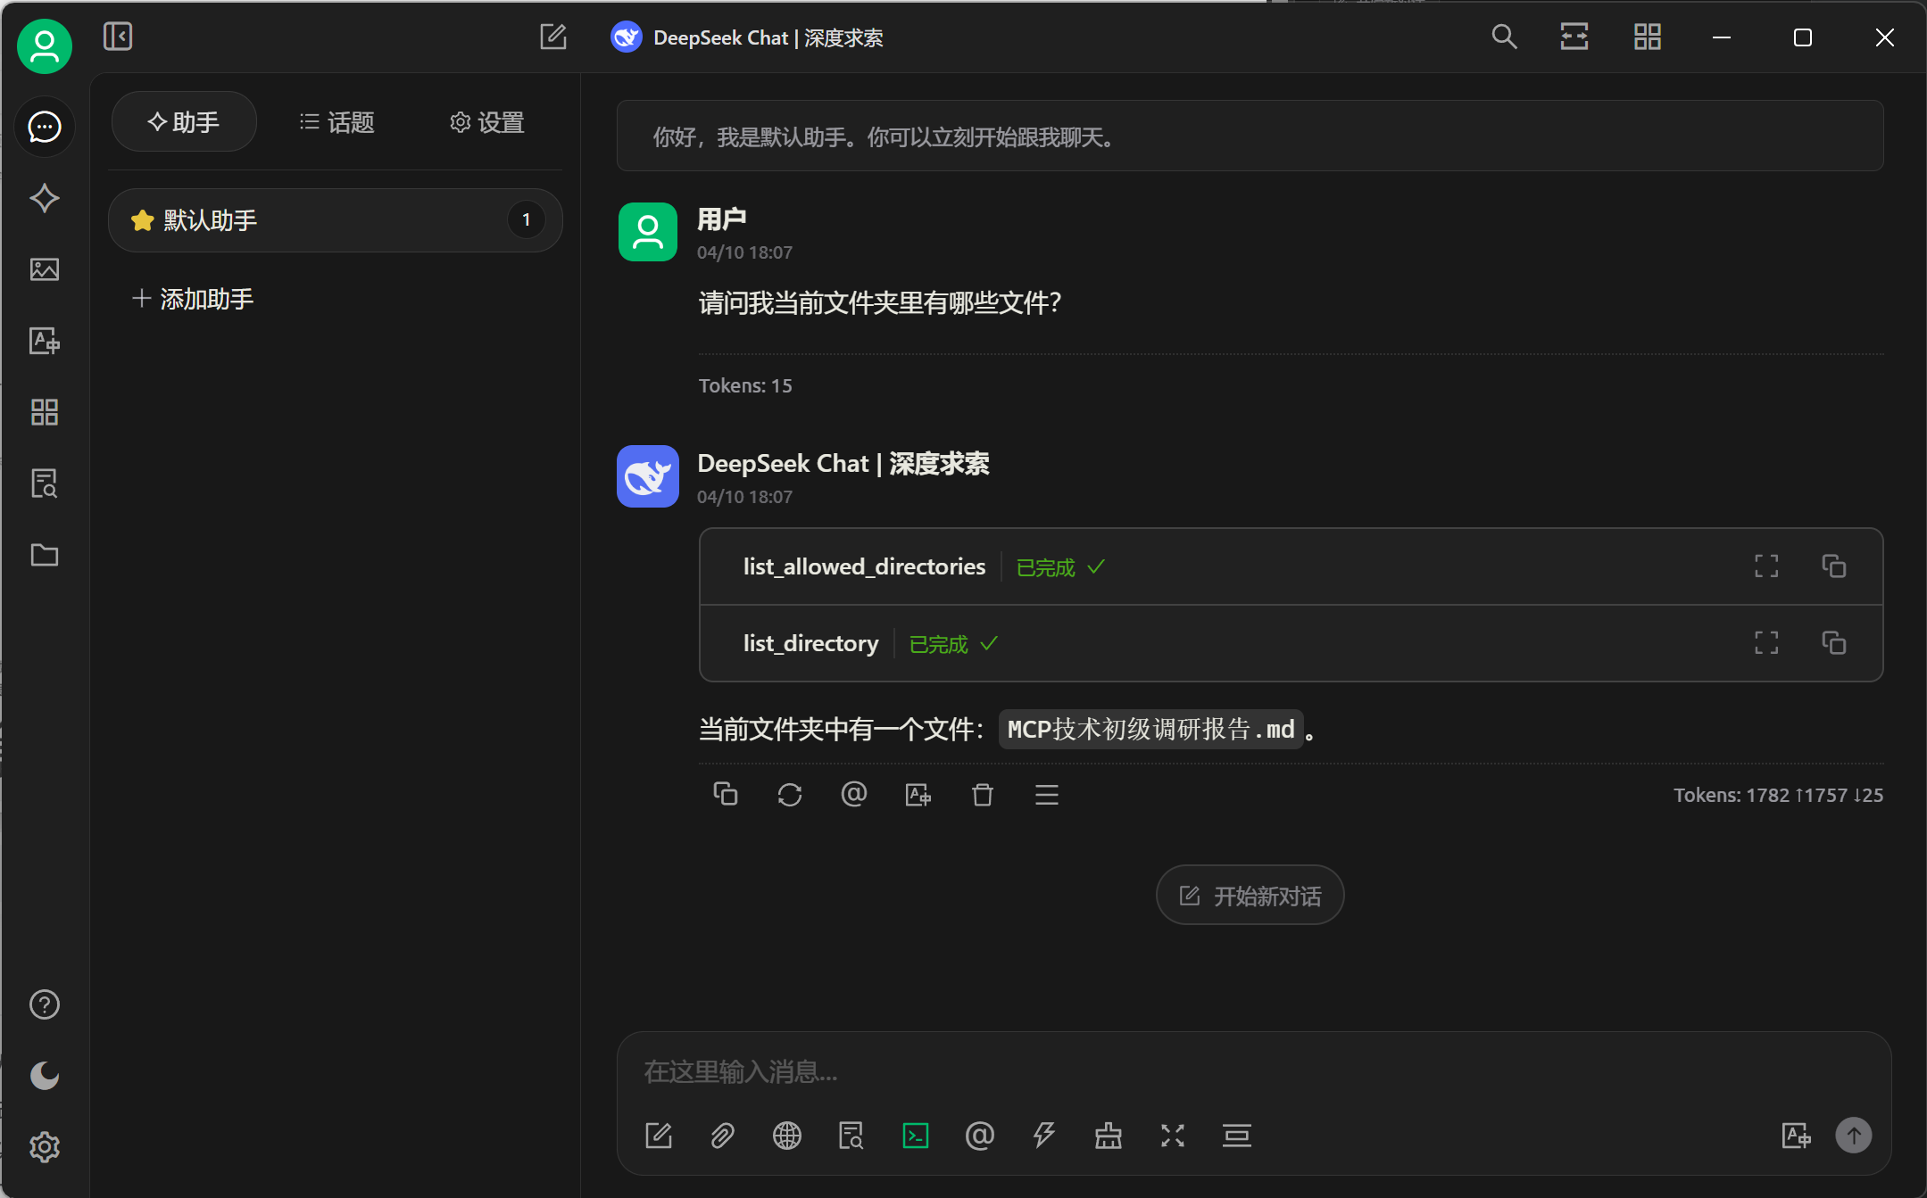Toggle dark mode moon icon
1927x1198 pixels.
coord(45,1076)
